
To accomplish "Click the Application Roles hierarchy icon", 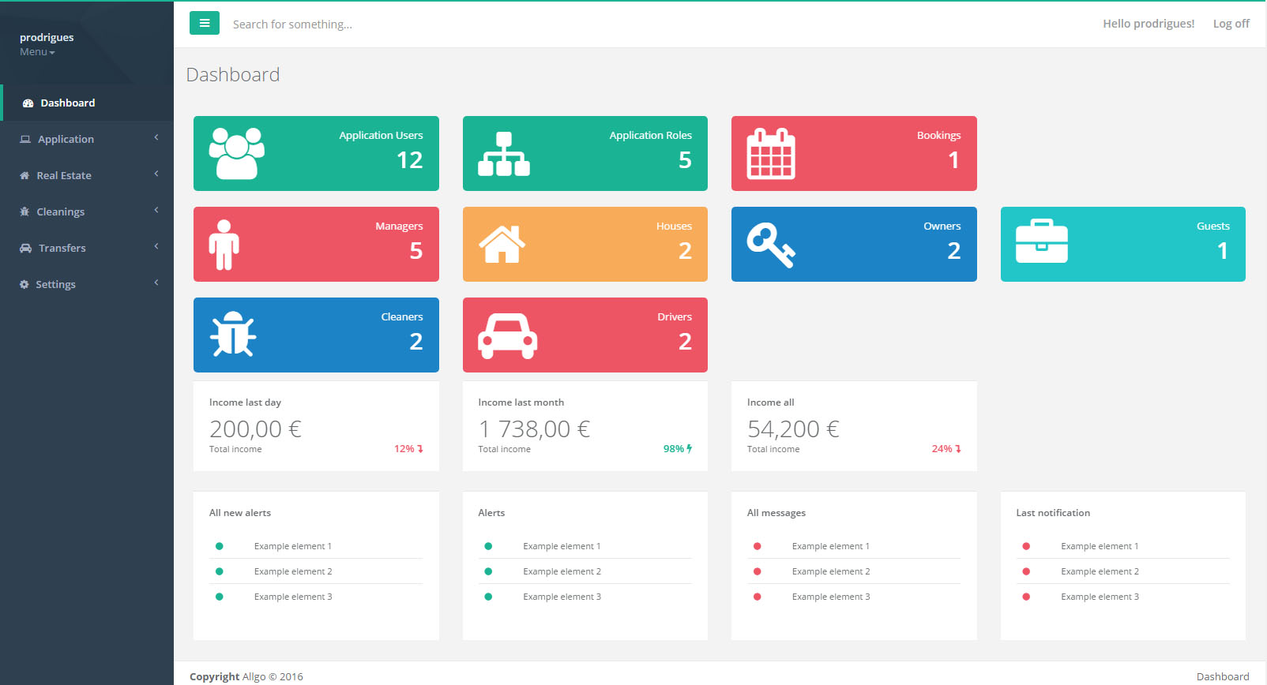I will point(504,154).
